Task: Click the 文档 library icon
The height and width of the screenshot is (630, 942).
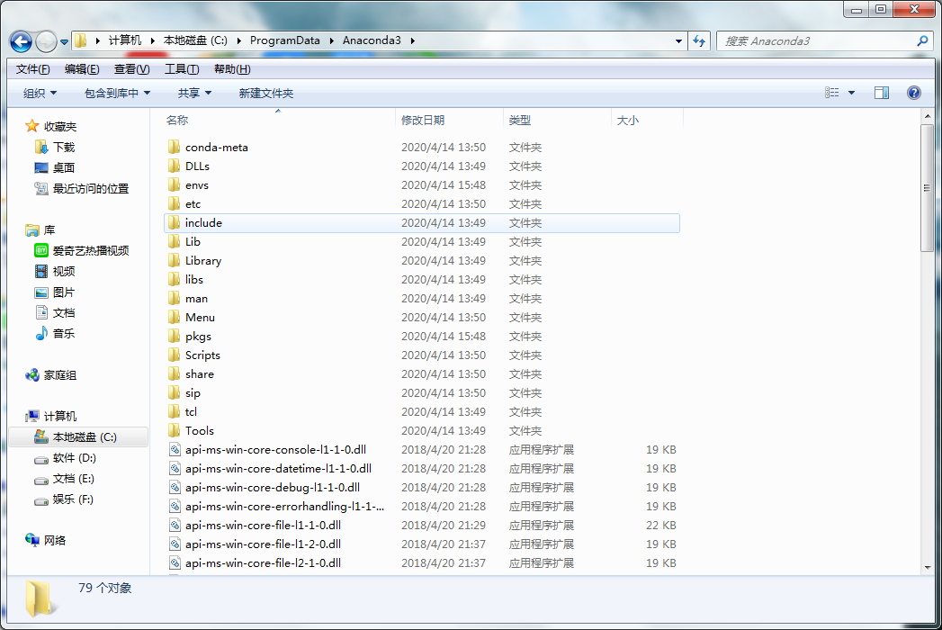Action: pyautogui.click(x=40, y=312)
